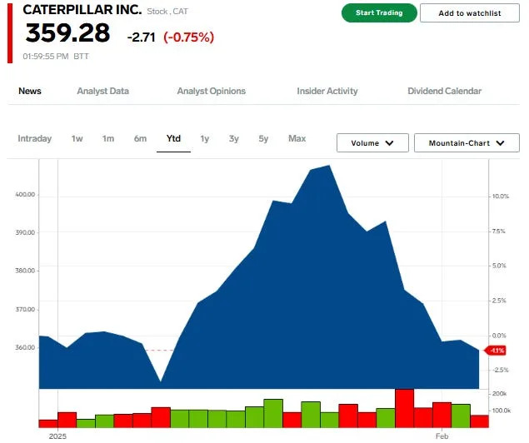The image size is (529, 443).
Task: Click the CATERPILLAR INC. heading
Action: point(82,10)
